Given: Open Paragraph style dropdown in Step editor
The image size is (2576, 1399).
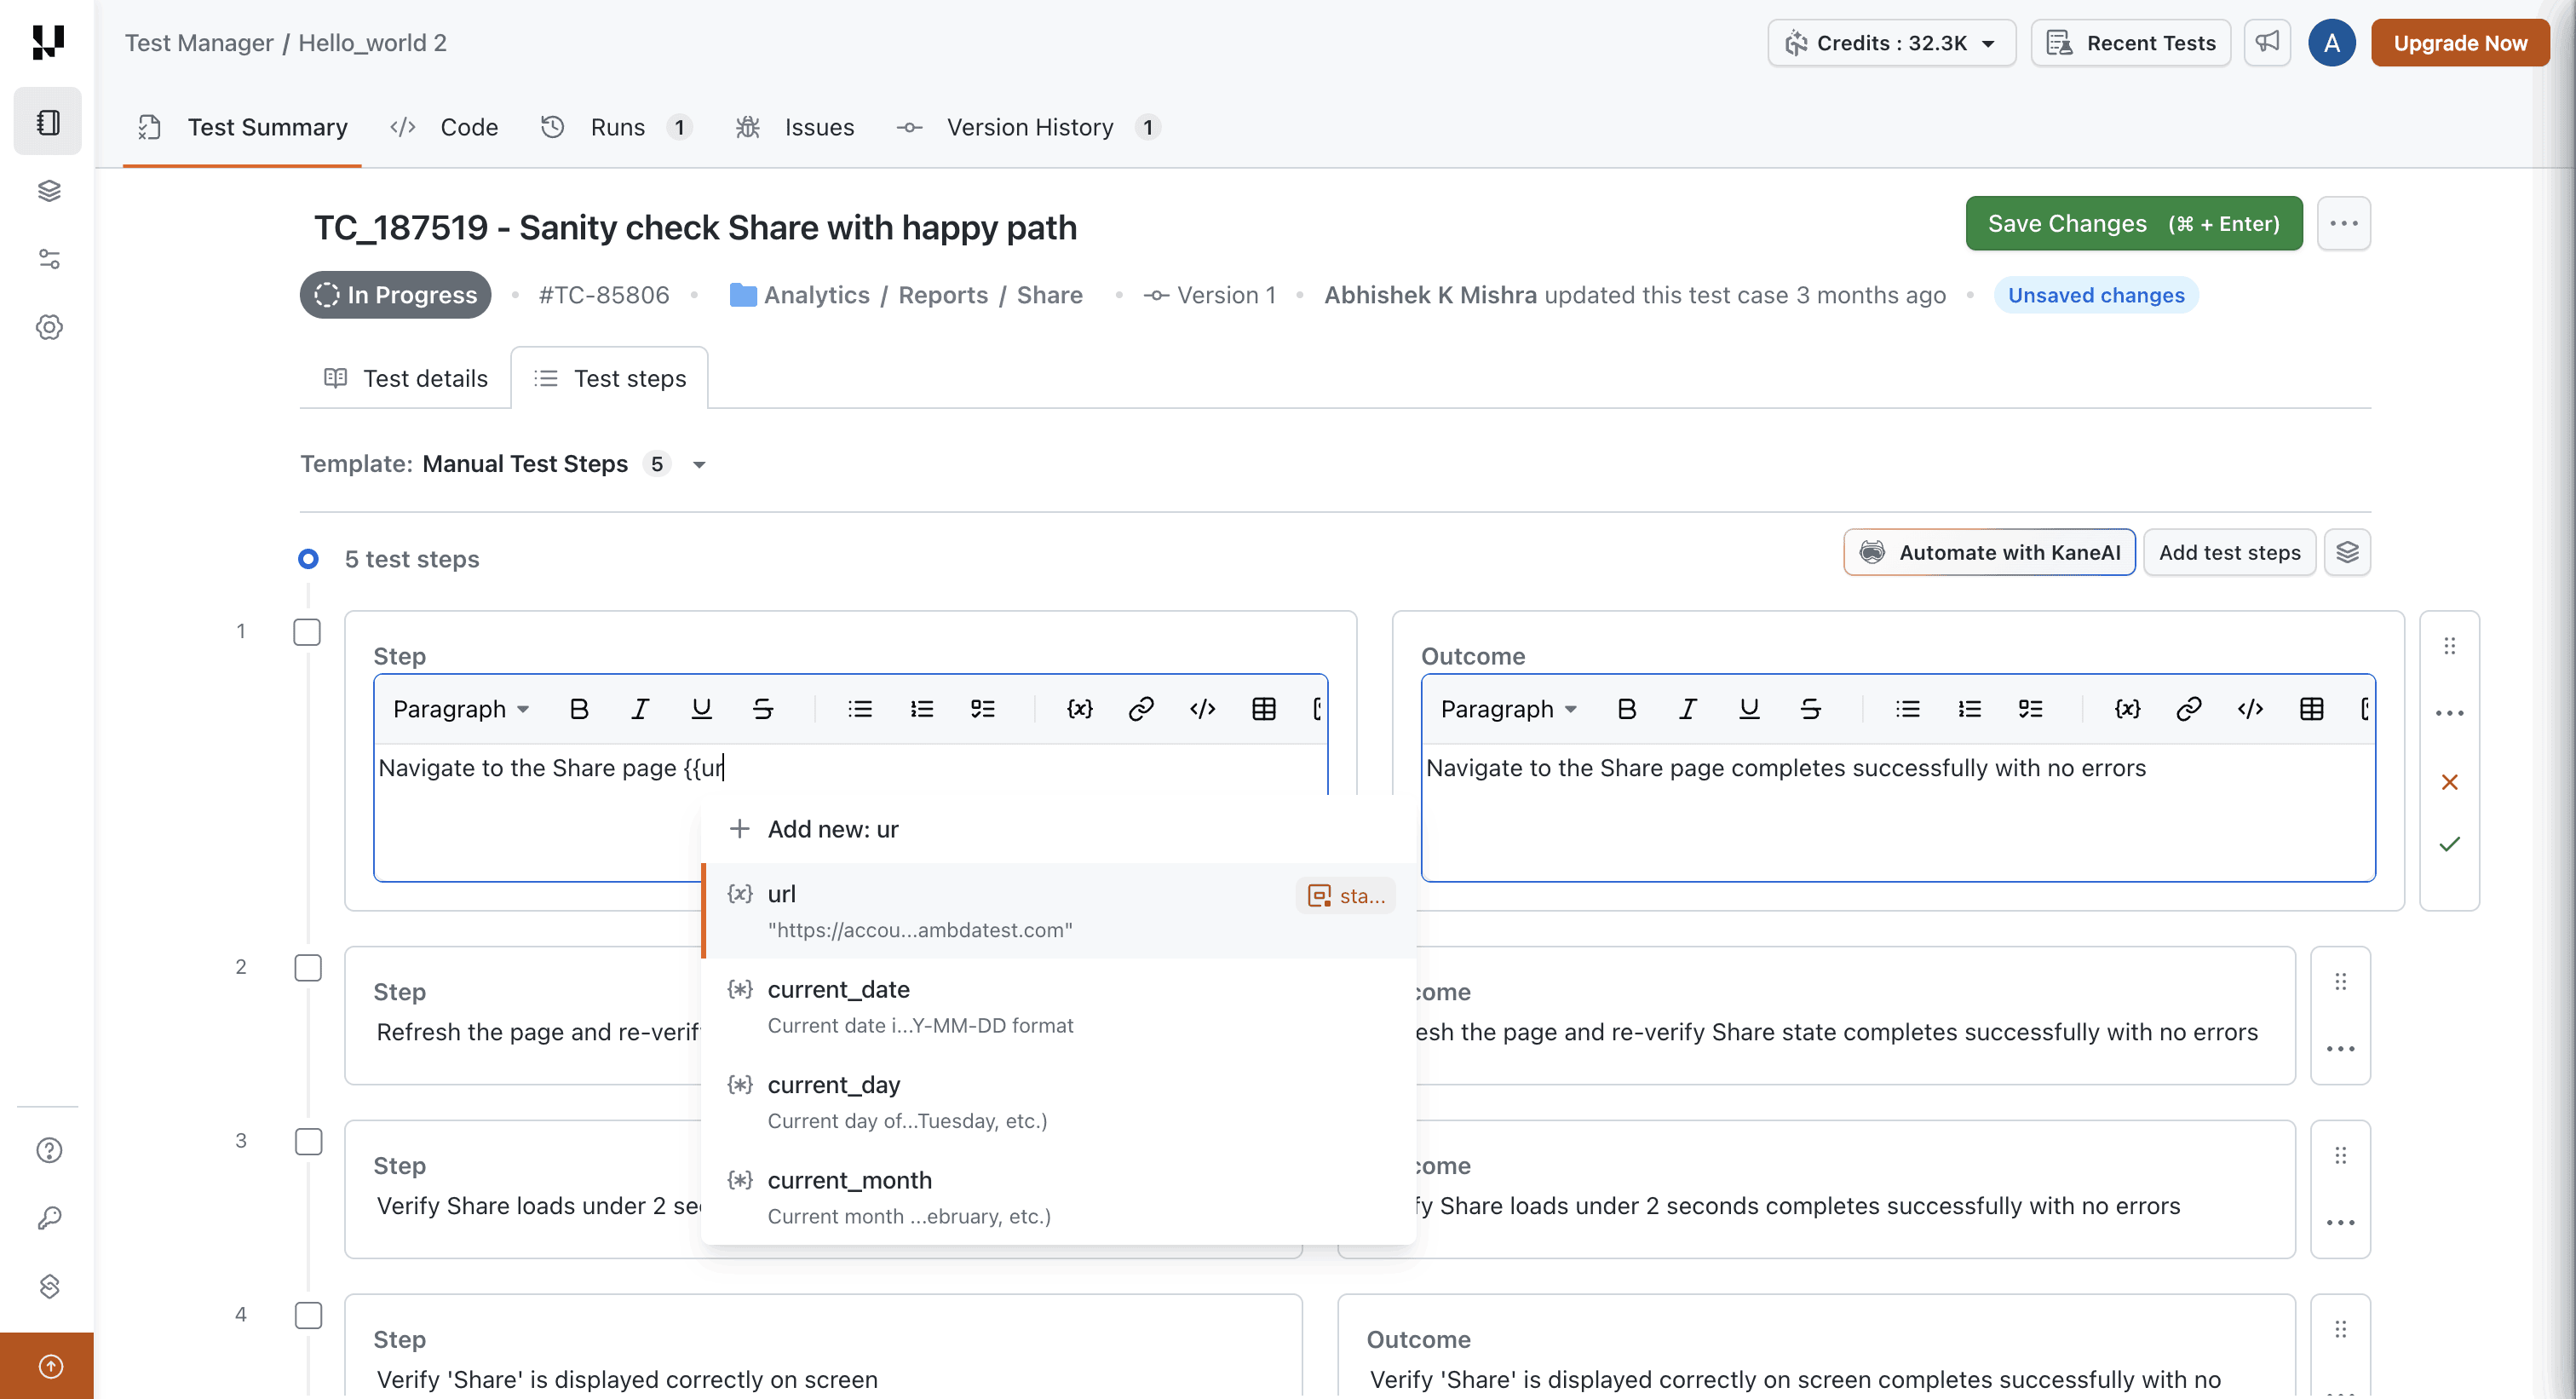Looking at the screenshot, I should [x=461, y=709].
